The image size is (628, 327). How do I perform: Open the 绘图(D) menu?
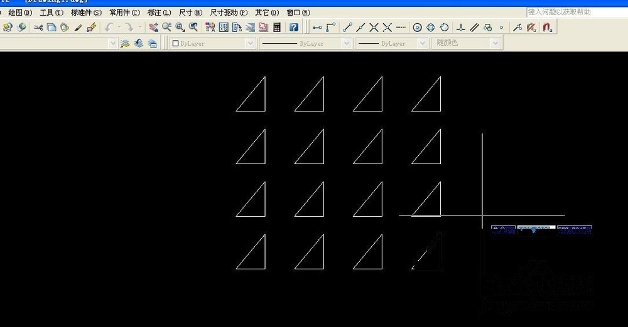pyautogui.click(x=20, y=13)
